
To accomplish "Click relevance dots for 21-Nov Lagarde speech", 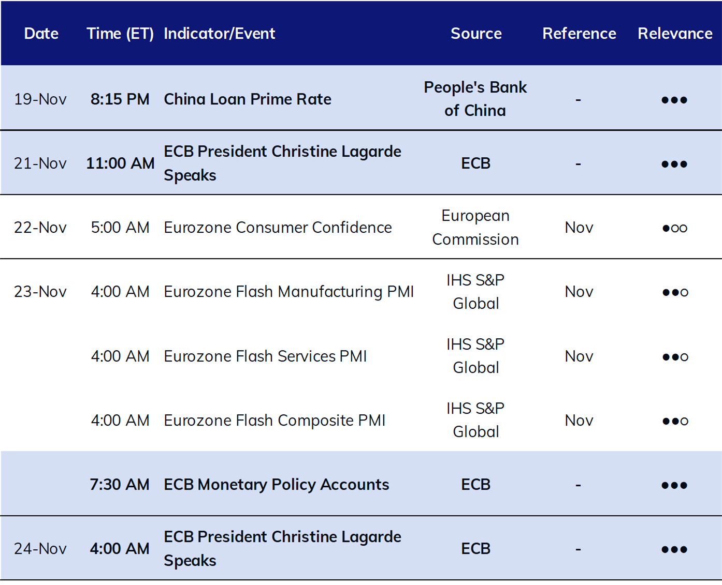I will 674,164.
